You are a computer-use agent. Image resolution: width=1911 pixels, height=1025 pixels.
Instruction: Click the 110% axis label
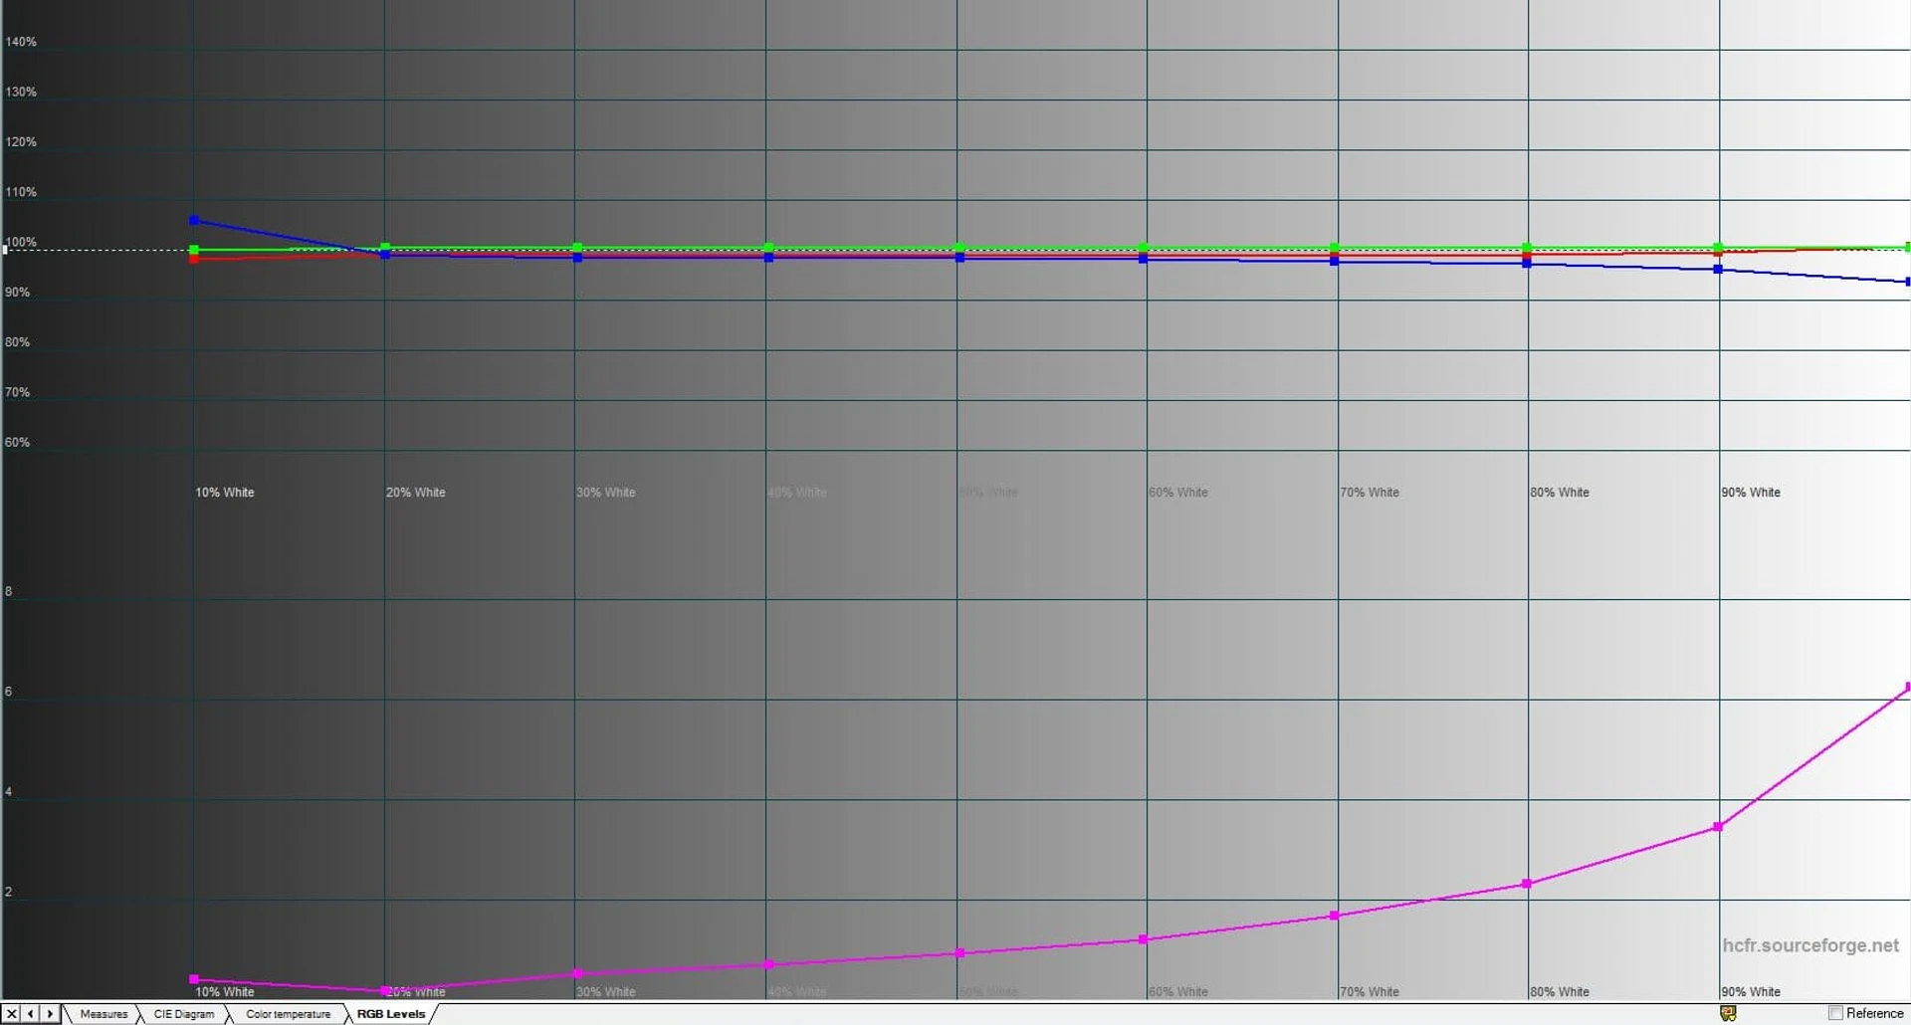coord(21,192)
